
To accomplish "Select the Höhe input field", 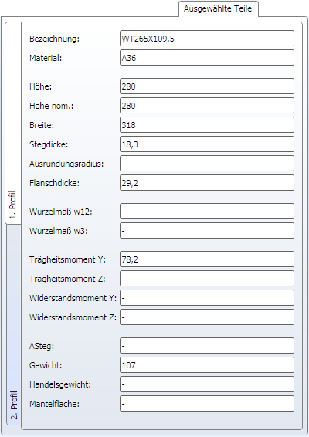I will 207,86.
